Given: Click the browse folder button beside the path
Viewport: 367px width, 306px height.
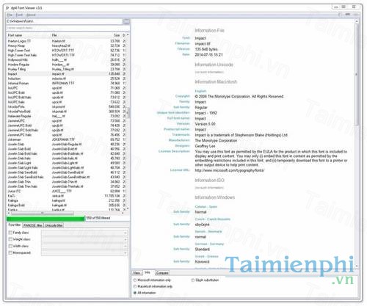Looking at the screenshot, I should [126, 21].
